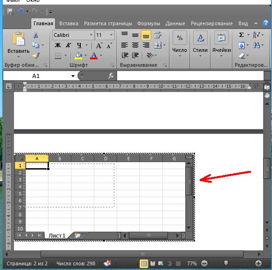This screenshot has width=272, height=270.
Task: Expand the font color dropdown arrow
Action: point(101,56)
